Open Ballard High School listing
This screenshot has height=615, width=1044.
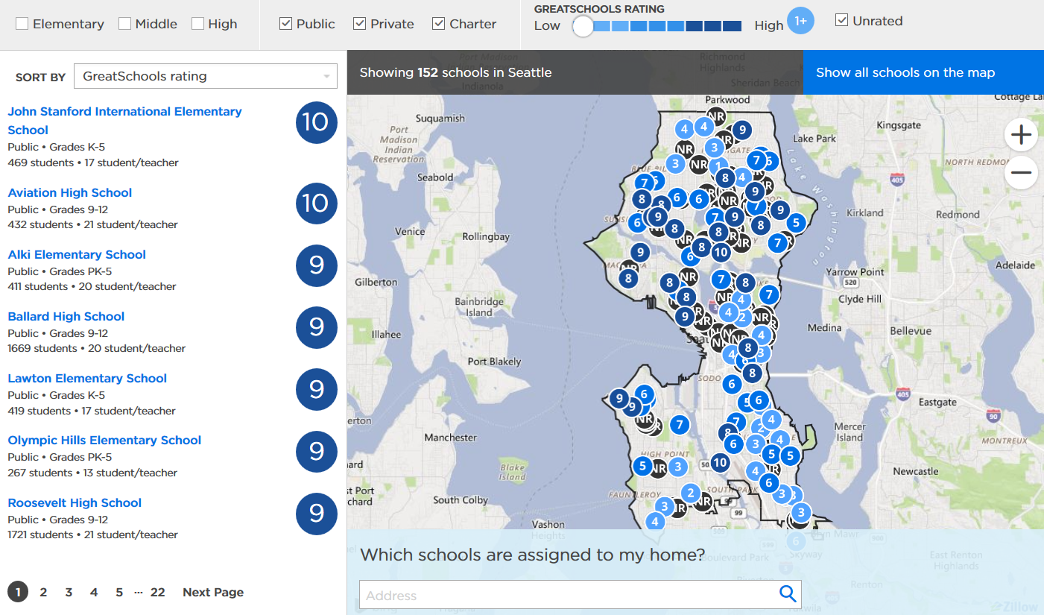coord(66,316)
